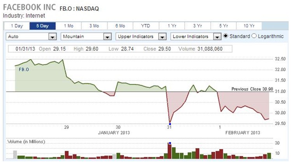Open the Mountain chart type dropdown

[86, 37]
